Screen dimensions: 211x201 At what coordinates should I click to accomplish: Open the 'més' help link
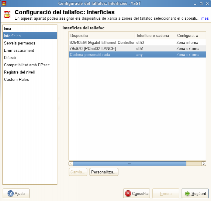[205, 18]
